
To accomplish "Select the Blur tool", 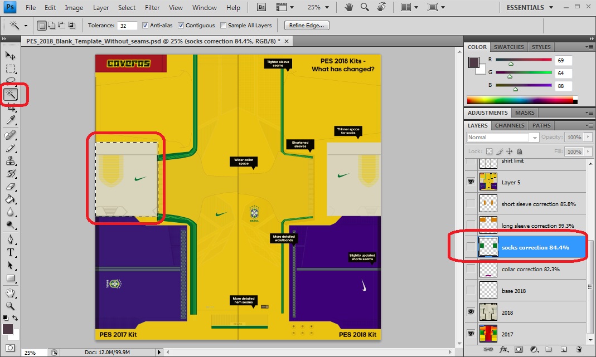I will (x=10, y=212).
